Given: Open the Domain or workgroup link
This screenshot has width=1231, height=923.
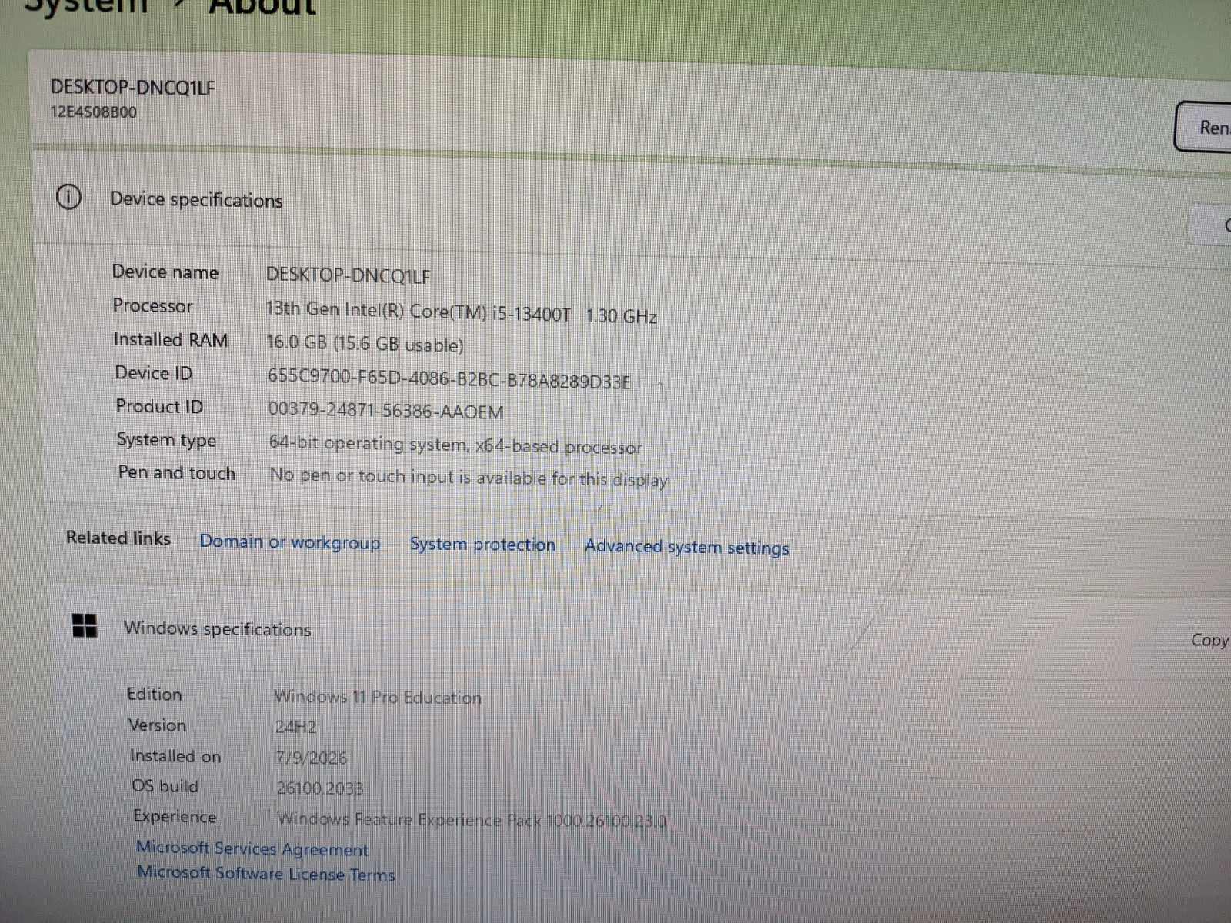Looking at the screenshot, I should tap(289, 542).
